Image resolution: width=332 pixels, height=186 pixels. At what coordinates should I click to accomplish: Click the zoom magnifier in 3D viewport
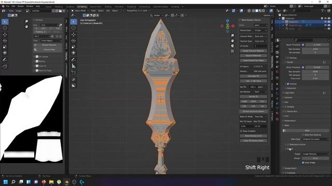tap(232, 35)
